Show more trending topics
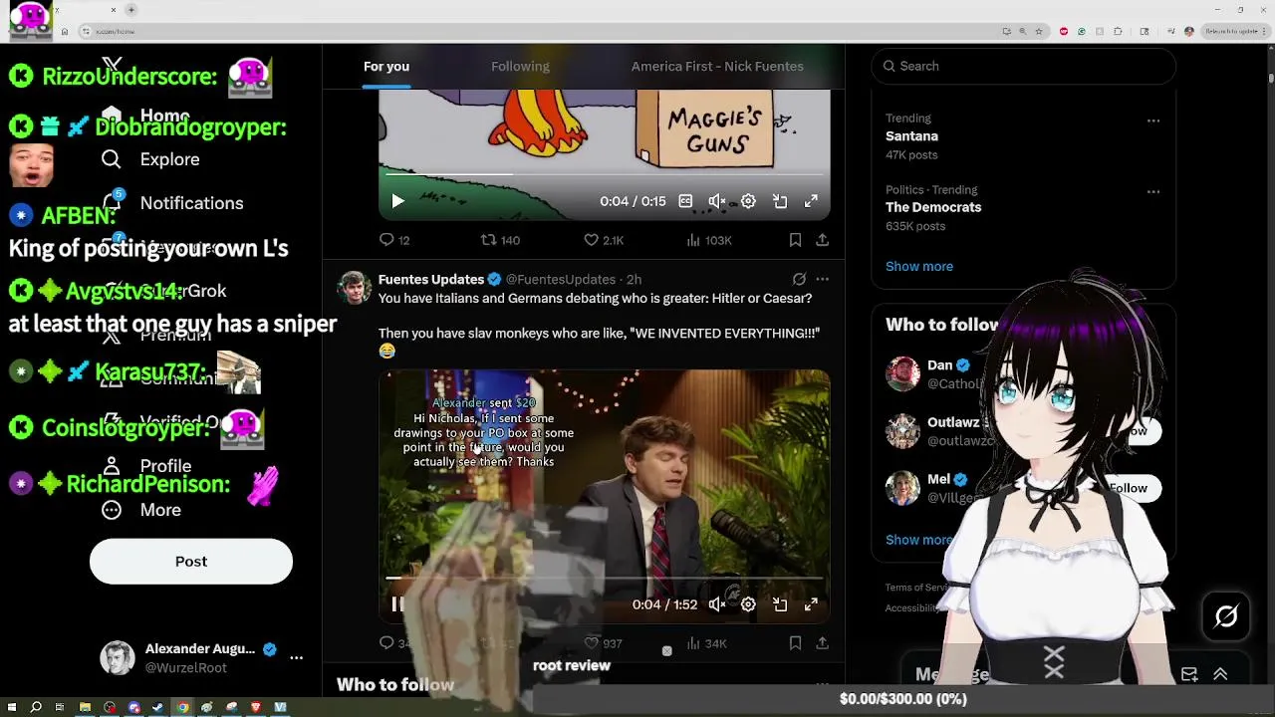The height and width of the screenshot is (717, 1275). point(919,266)
